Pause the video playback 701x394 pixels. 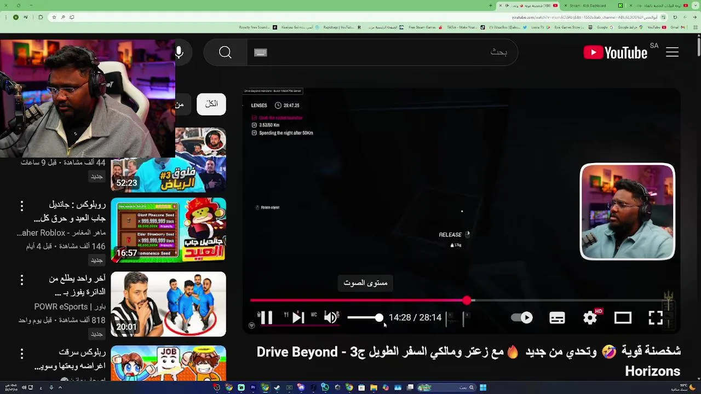click(x=266, y=318)
